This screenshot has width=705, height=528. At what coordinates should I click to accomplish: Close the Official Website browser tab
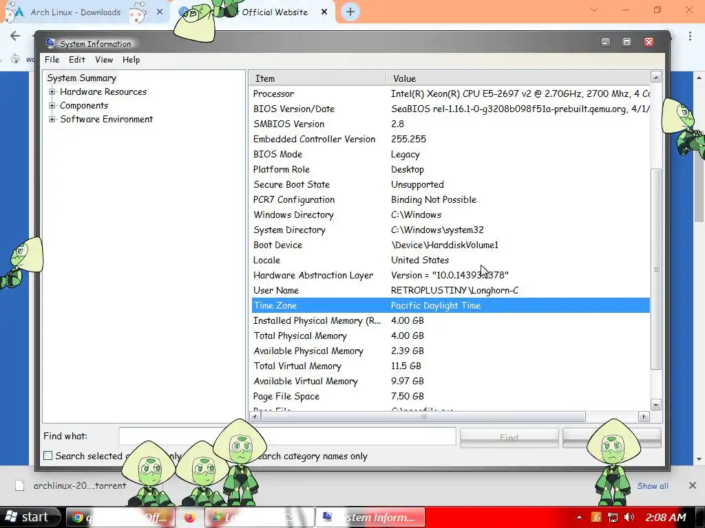pyautogui.click(x=324, y=12)
